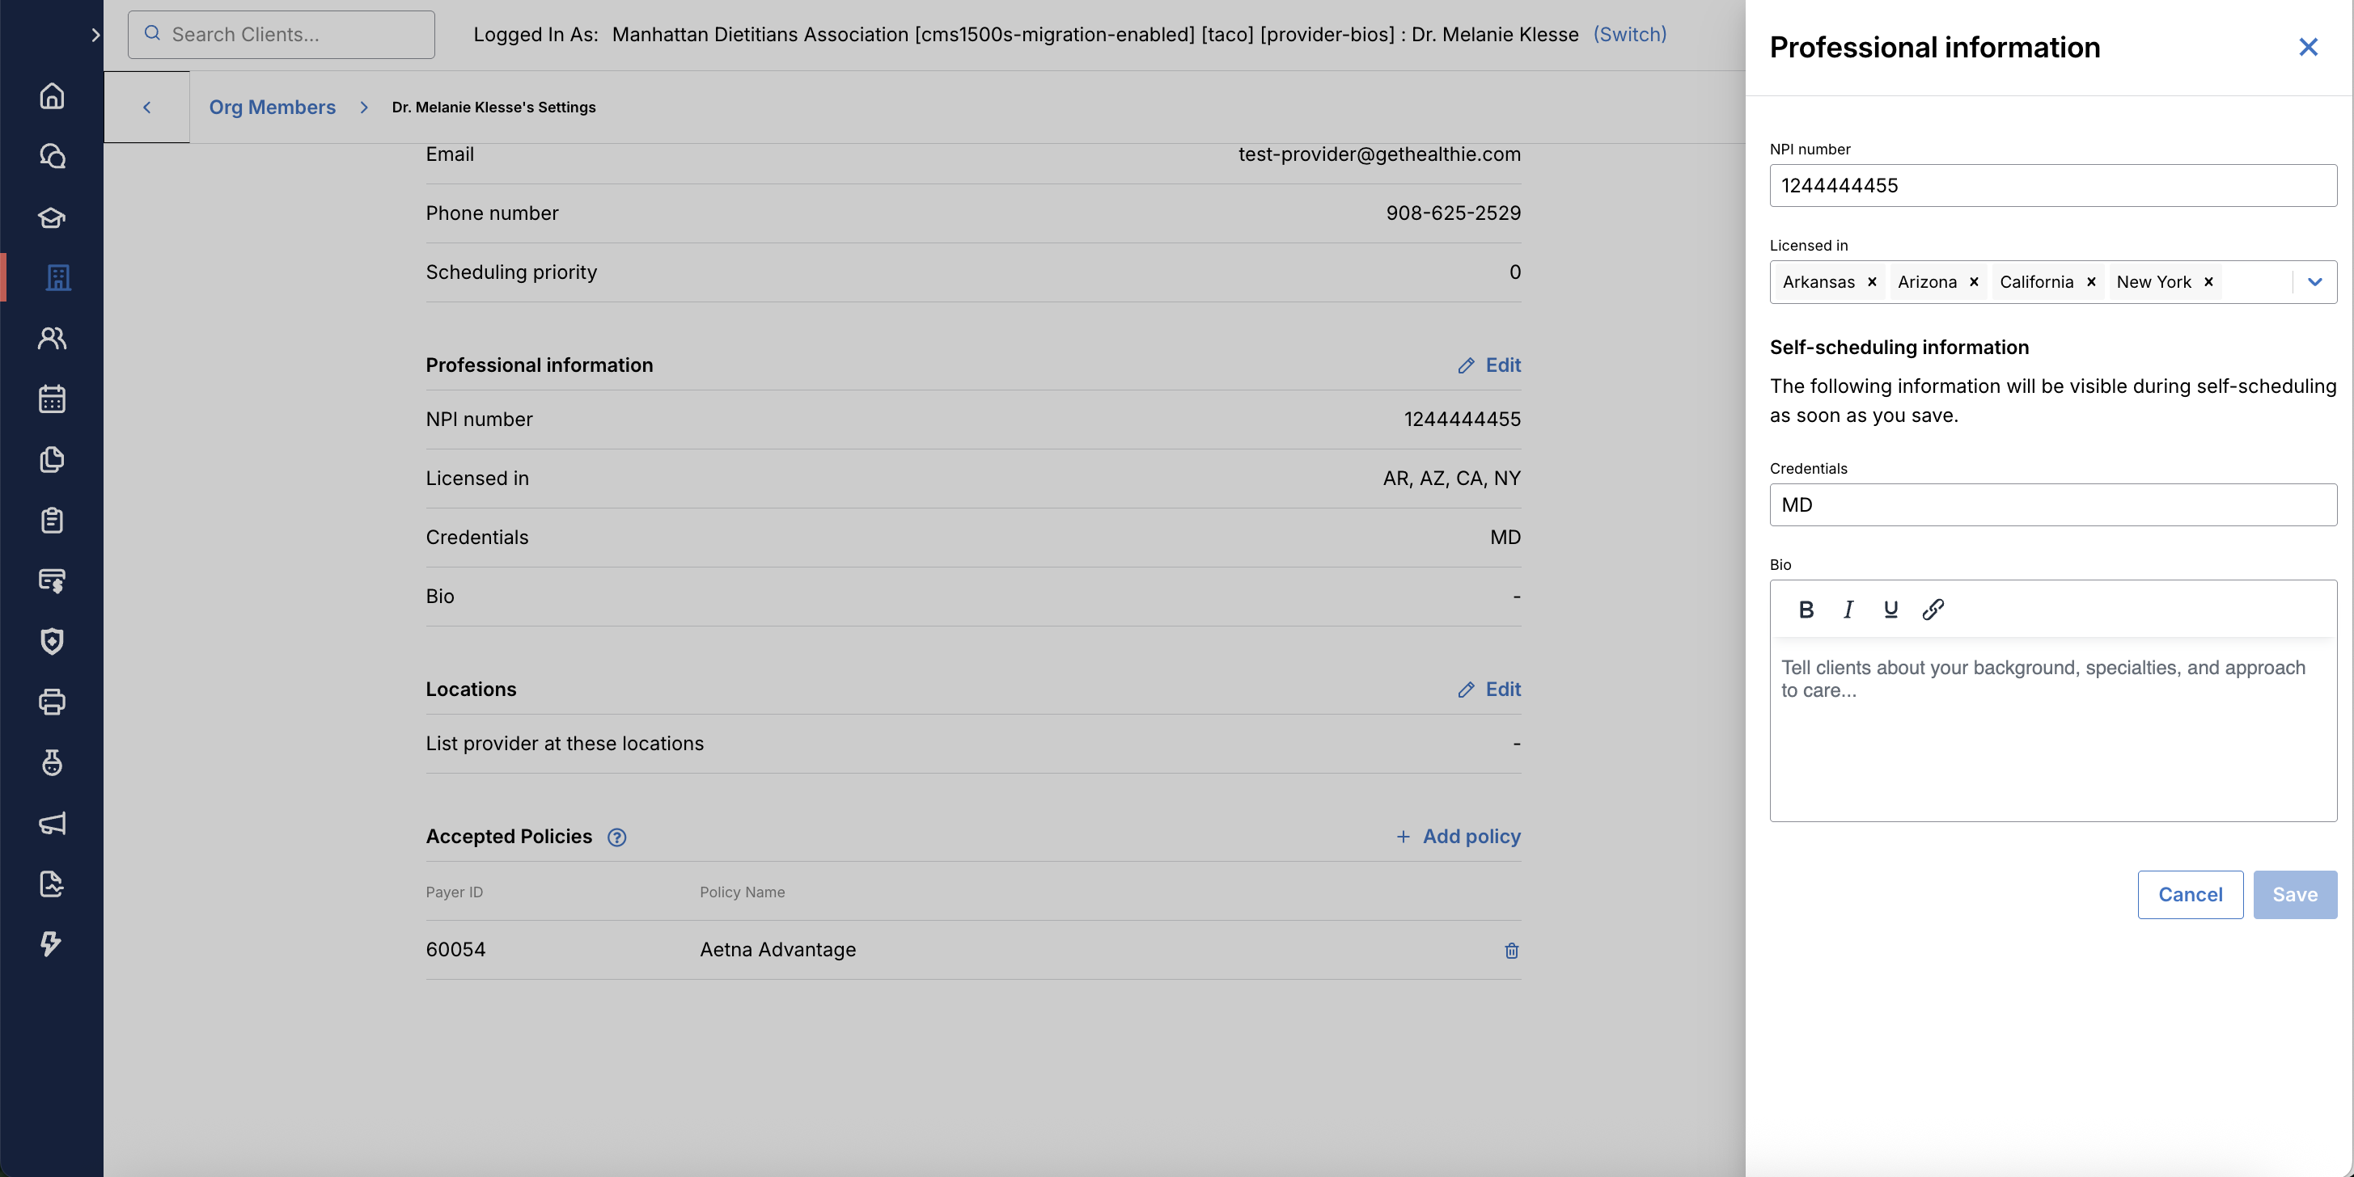Viewport: 2354px width, 1177px height.
Task: Insert link in Bio editor
Action: click(1933, 609)
